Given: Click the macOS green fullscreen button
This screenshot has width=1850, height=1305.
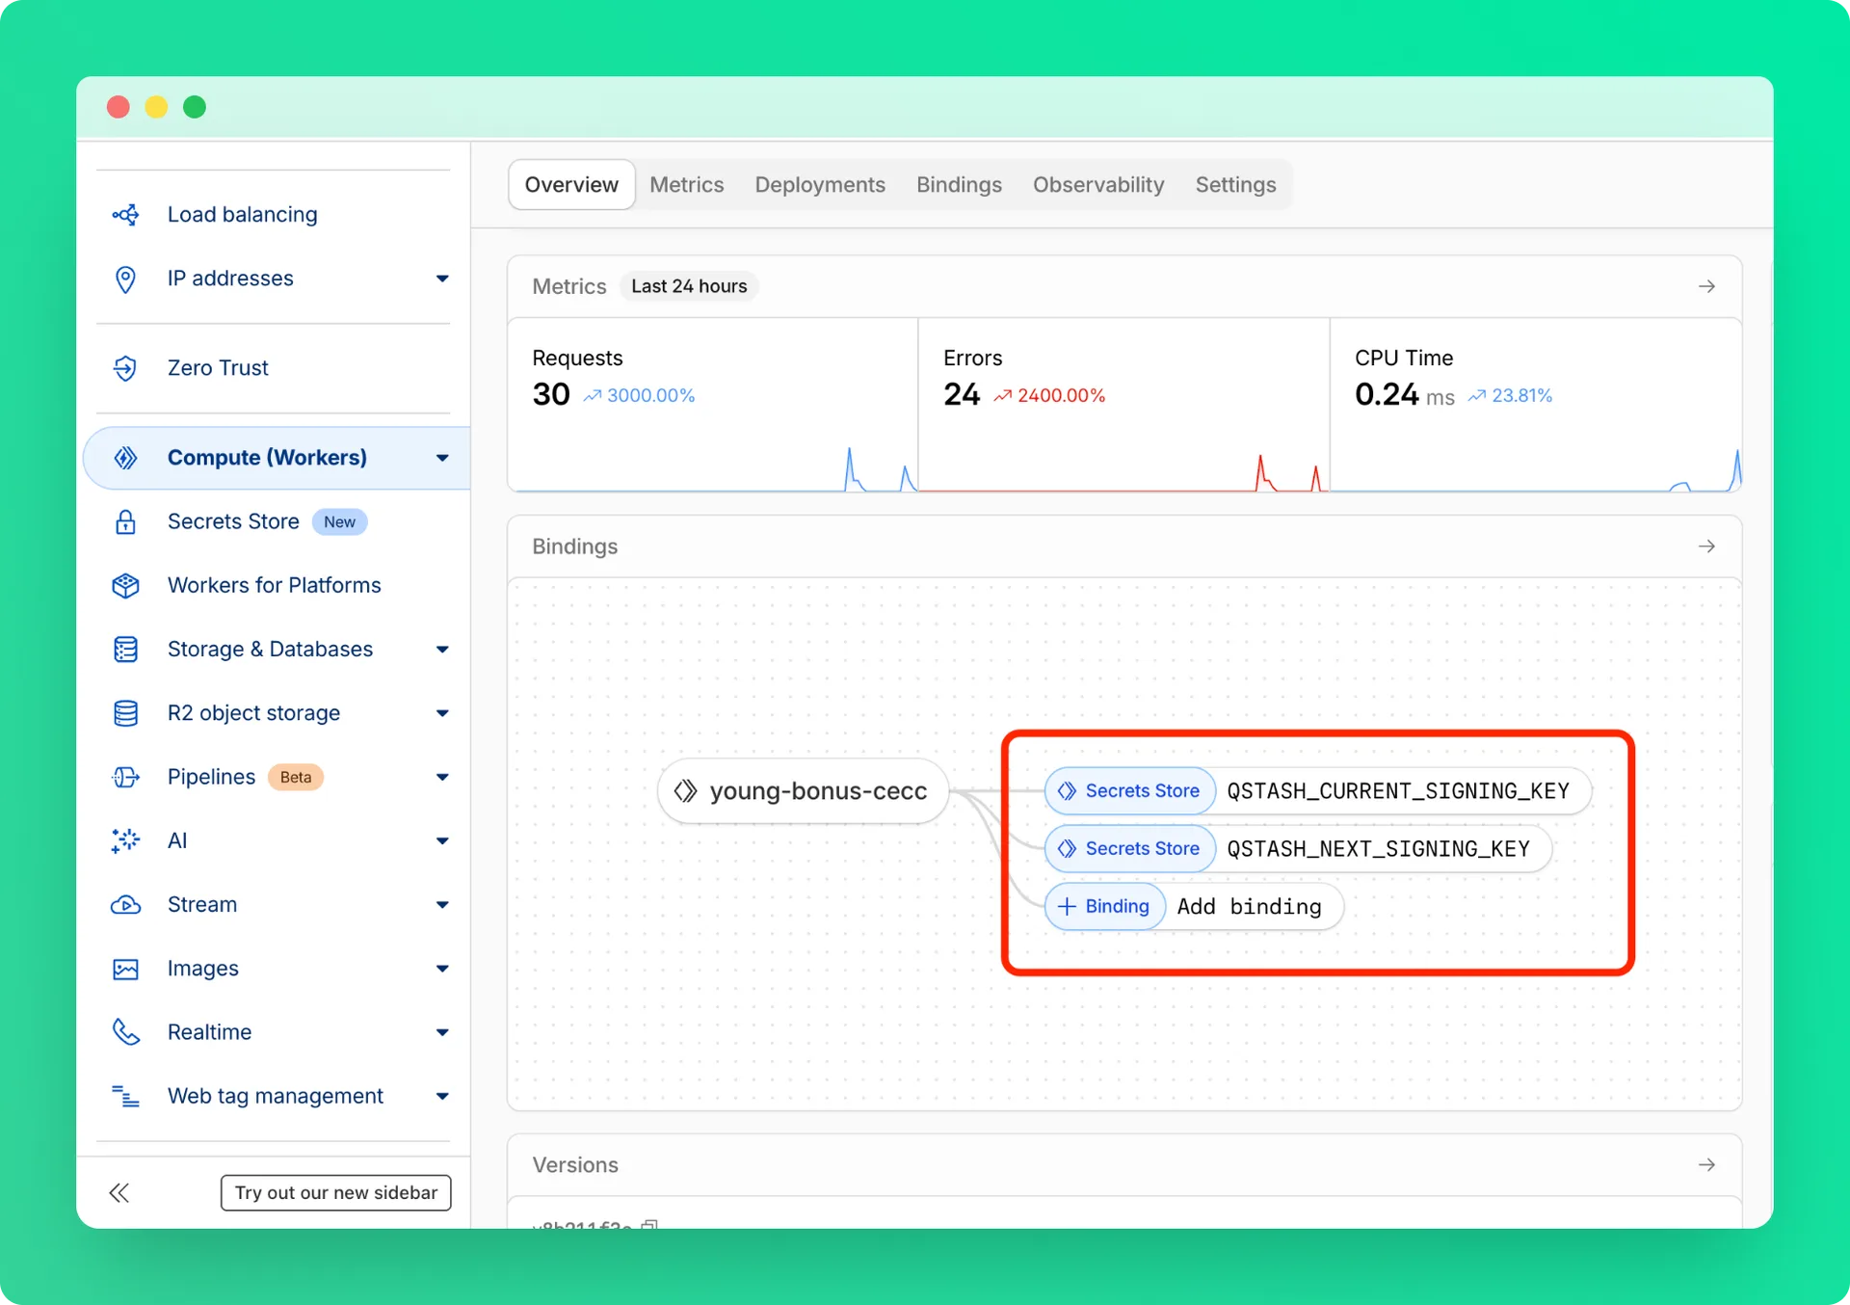Looking at the screenshot, I should click(195, 107).
